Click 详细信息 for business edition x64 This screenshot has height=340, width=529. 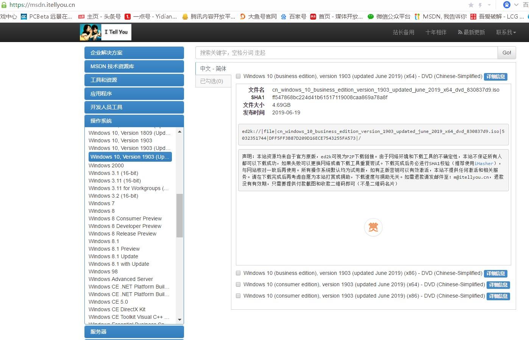(496, 76)
